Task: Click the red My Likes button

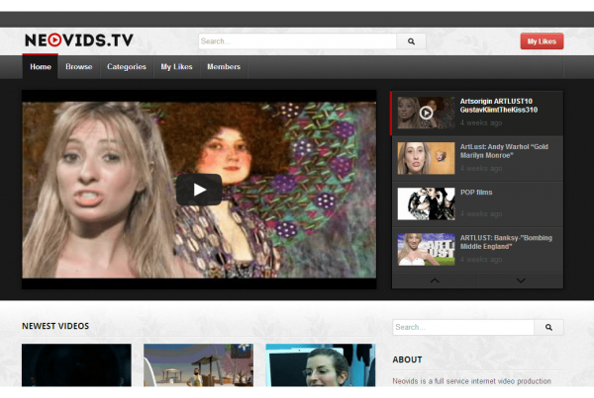Action: click(x=542, y=41)
